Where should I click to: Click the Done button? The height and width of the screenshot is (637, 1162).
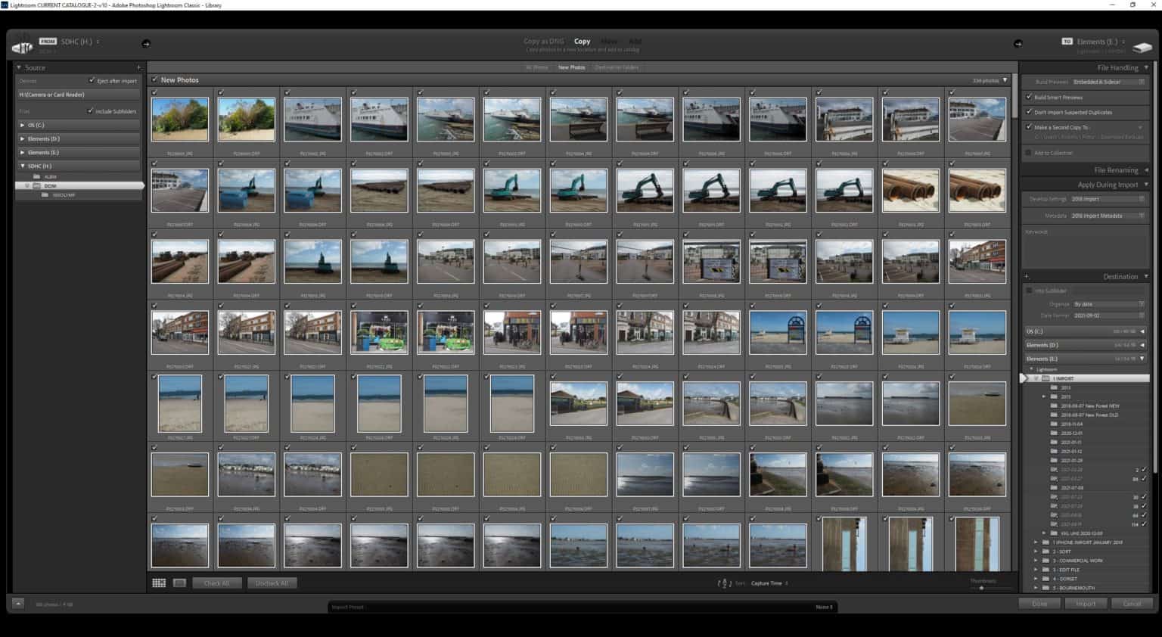click(1039, 604)
